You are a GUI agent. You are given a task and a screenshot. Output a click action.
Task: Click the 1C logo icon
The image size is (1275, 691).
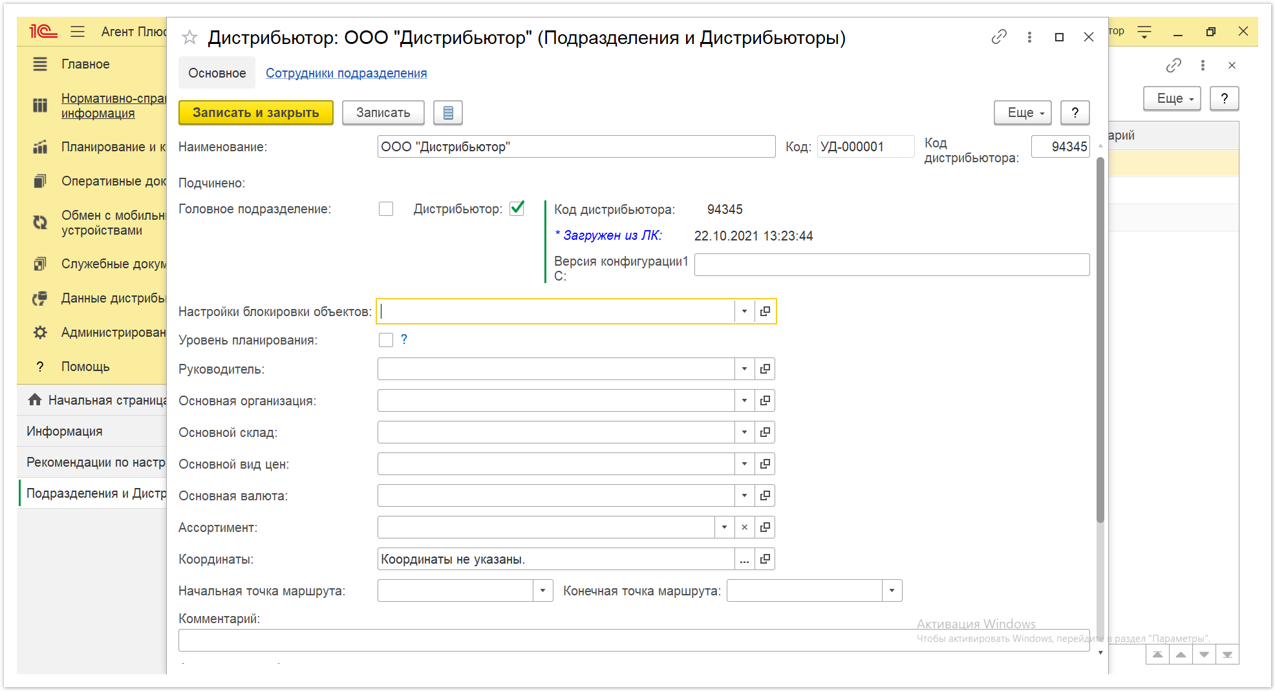tap(43, 31)
